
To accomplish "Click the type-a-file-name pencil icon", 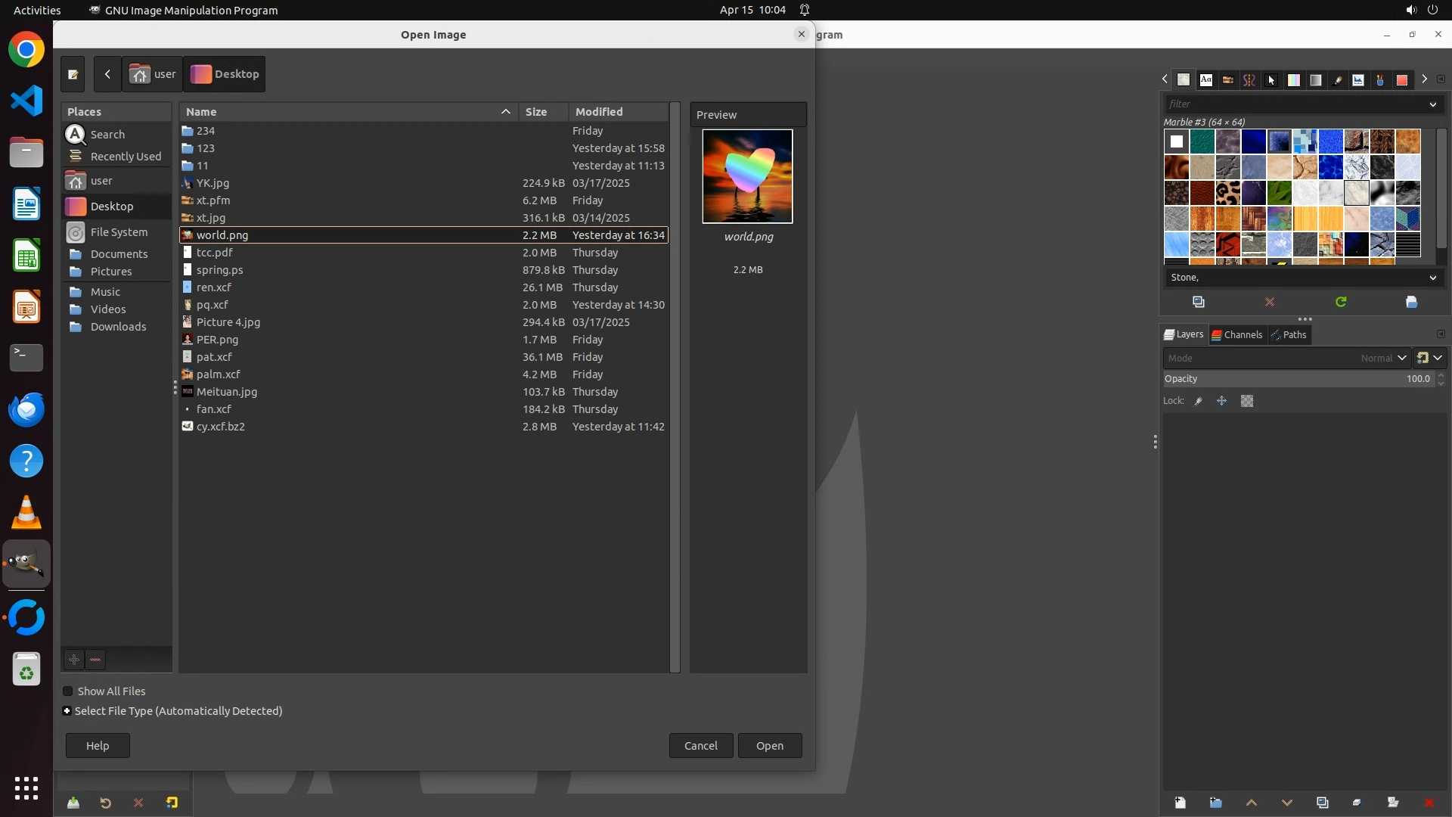I will pos(73,74).
